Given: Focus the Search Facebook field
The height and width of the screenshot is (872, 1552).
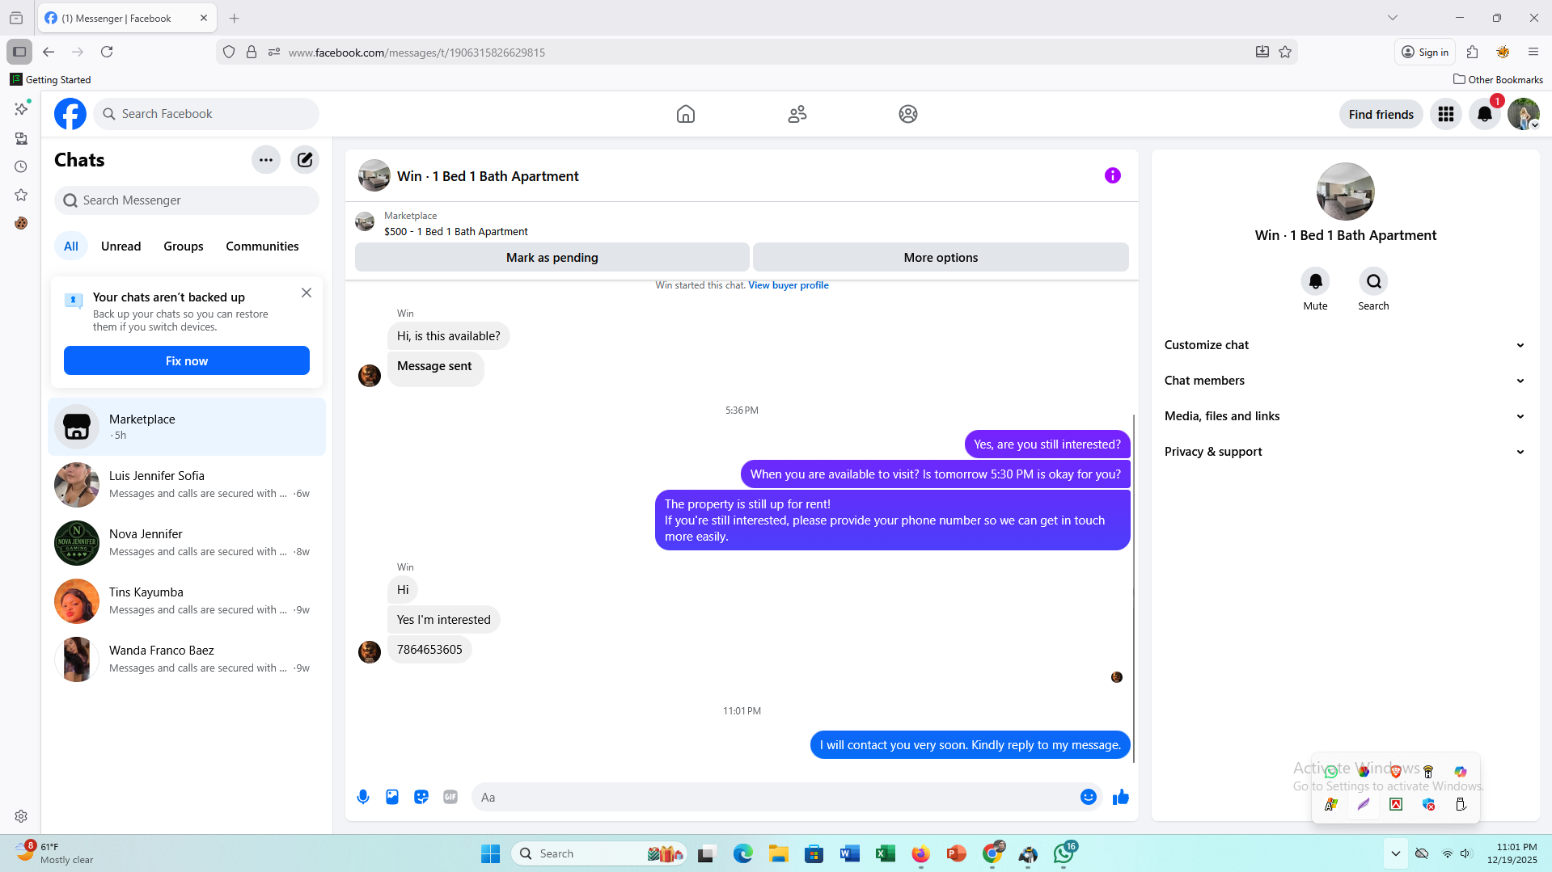Looking at the screenshot, I should (206, 114).
